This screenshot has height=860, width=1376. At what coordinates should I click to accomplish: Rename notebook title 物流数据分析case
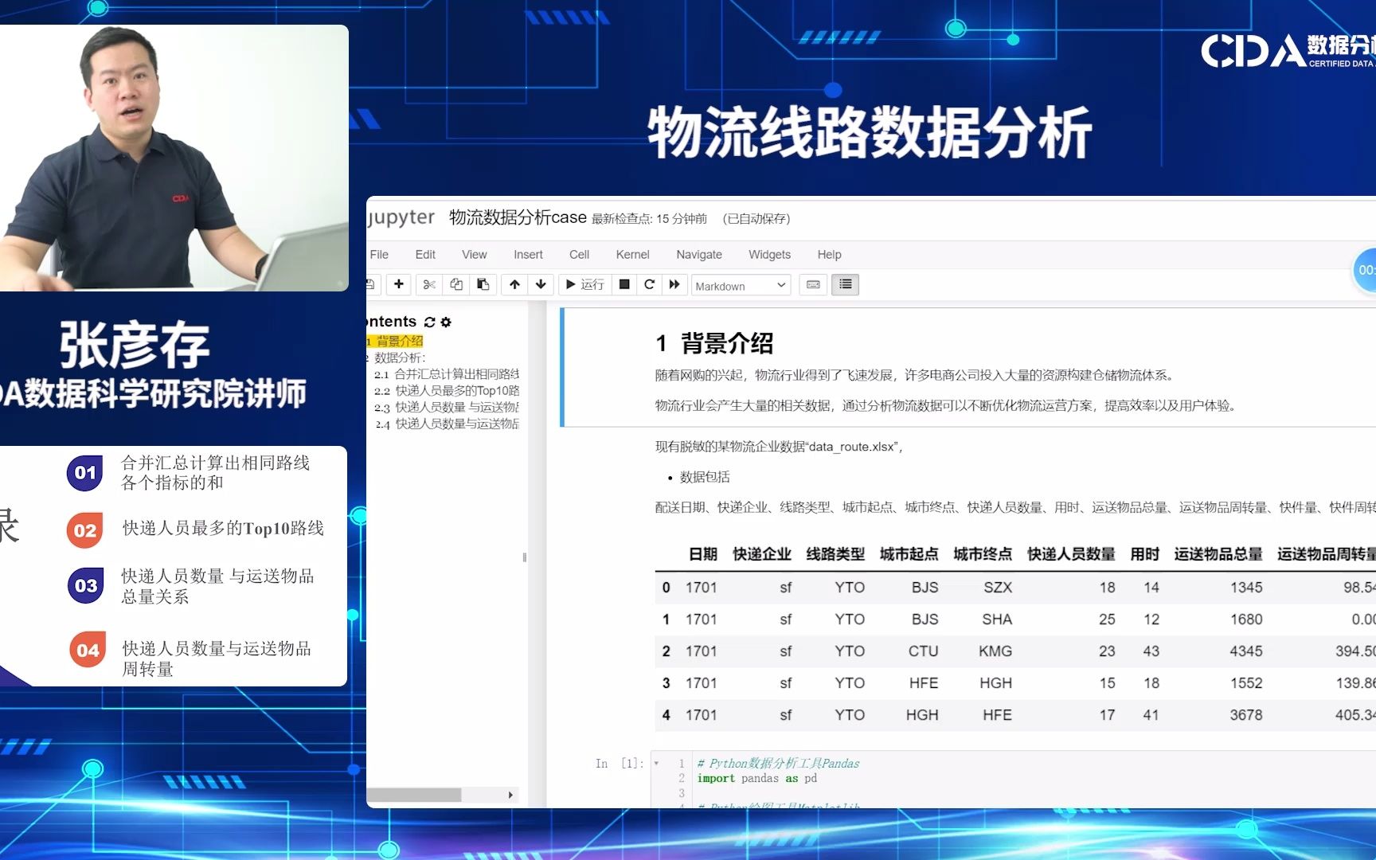pos(518,217)
